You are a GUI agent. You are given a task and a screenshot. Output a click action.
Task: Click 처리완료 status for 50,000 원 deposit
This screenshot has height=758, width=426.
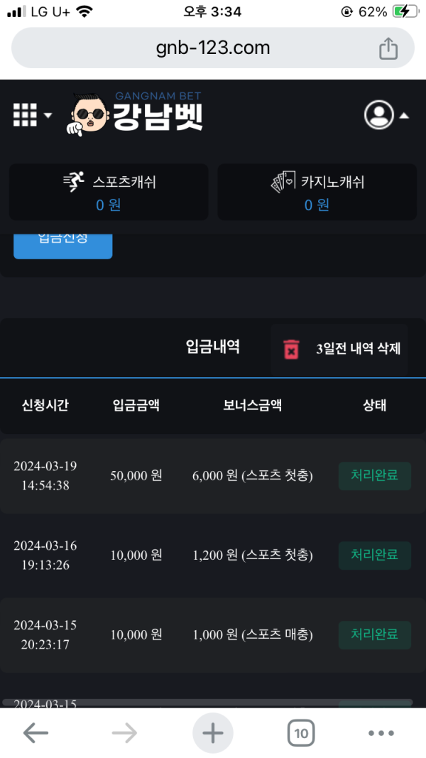tap(374, 475)
